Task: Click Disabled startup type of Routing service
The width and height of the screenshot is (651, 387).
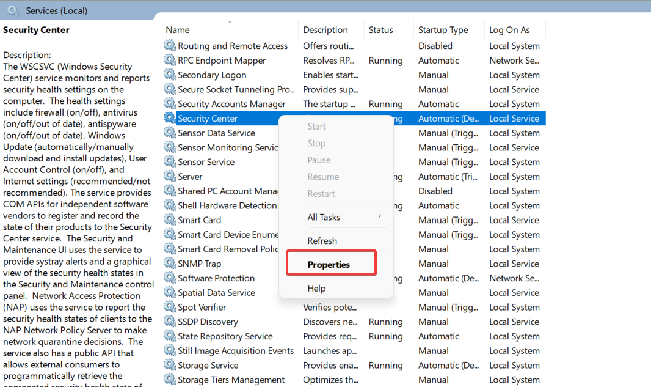Action: tap(435, 46)
